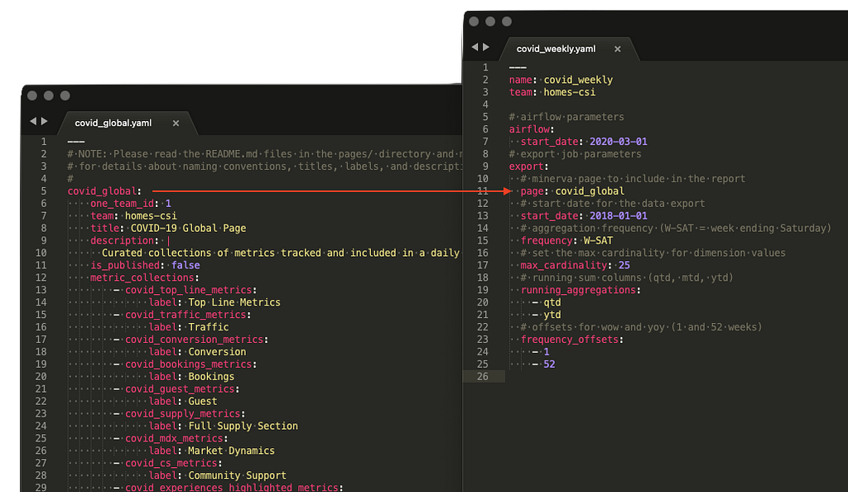The width and height of the screenshot is (848, 492).
Task: Click 'COVID-19 Global Page' title value
Action: (188, 228)
